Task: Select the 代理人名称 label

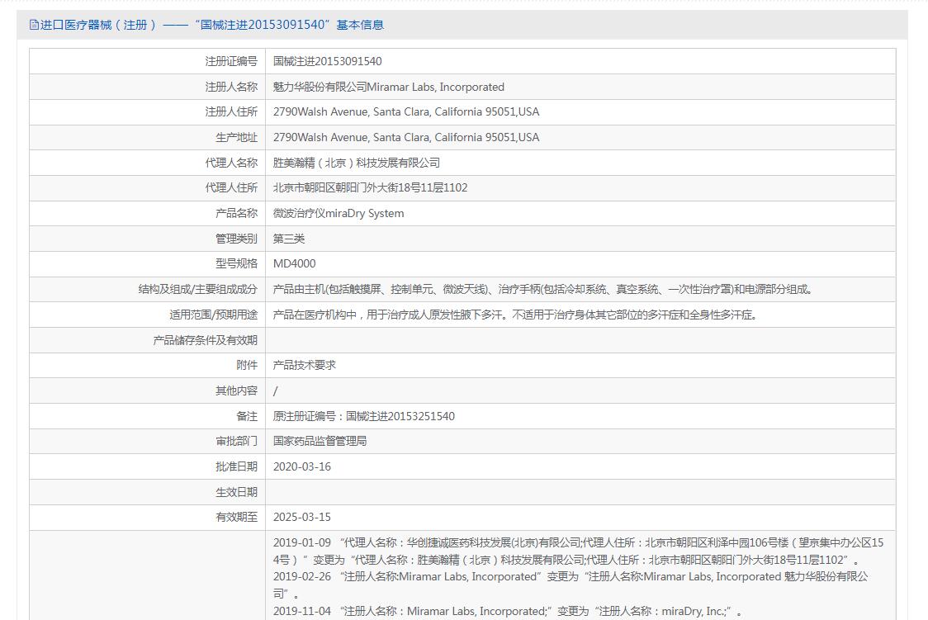Action: tap(231, 163)
